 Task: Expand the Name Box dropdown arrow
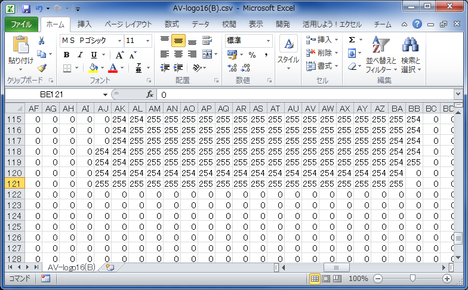coord(105,94)
